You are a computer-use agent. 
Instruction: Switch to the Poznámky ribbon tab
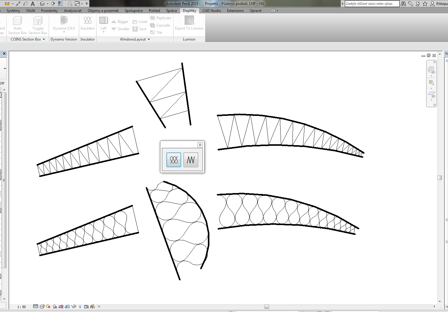pos(49,11)
